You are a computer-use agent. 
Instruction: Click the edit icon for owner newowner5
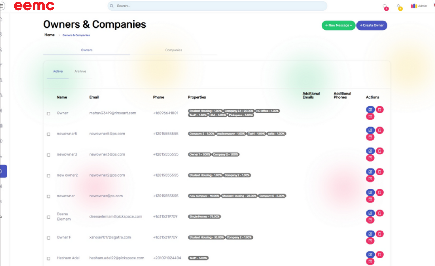(x=370, y=130)
